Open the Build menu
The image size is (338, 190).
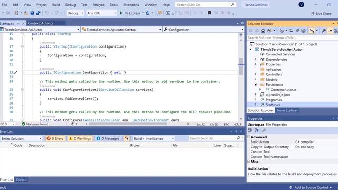coord(56,5)
